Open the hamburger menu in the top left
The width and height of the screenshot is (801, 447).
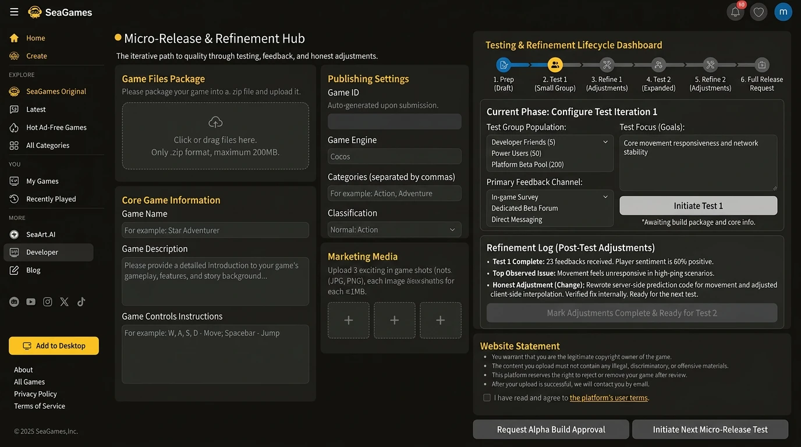pos(14,11)
